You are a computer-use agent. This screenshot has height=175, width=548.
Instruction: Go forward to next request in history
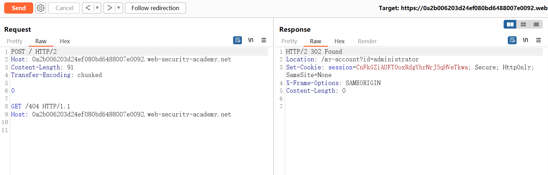click(109, 8)
